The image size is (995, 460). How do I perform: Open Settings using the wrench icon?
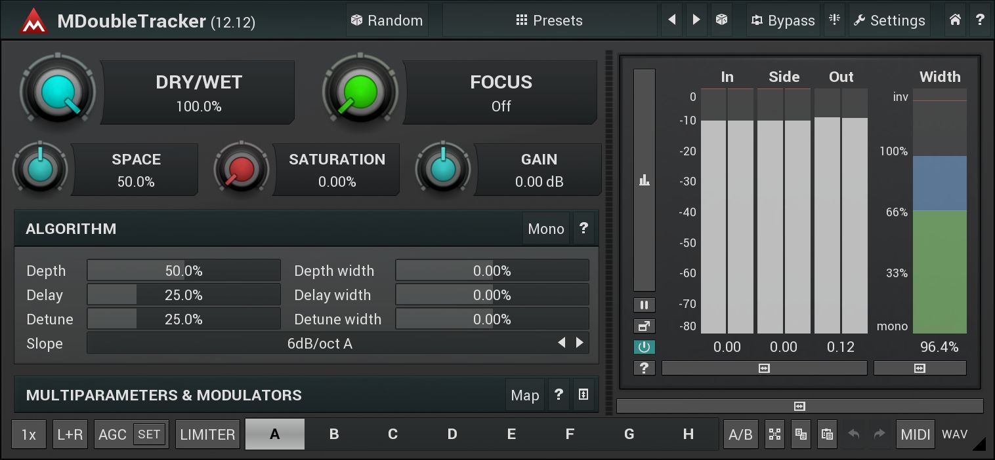point(889,20)
